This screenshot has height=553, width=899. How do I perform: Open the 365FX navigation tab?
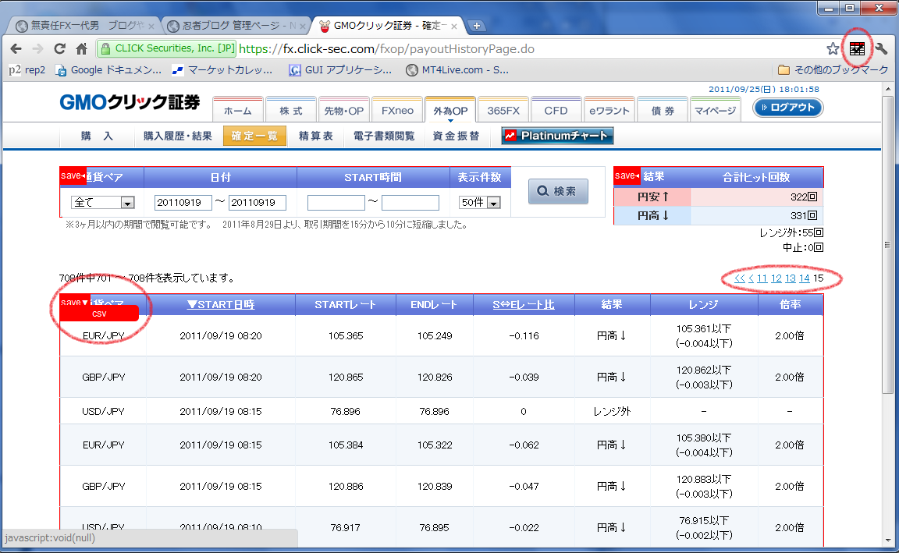pos(503,110)
